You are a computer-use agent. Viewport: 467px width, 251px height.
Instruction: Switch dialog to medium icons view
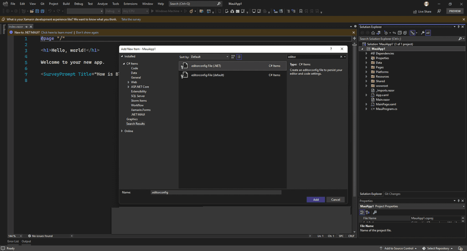(233, 57)
